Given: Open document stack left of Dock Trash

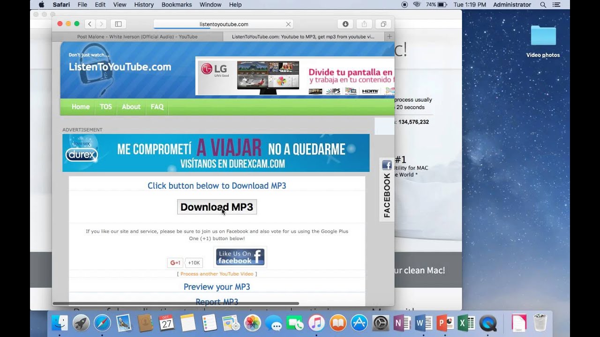Looking at the screenshot, I should (x=519, y=323).
